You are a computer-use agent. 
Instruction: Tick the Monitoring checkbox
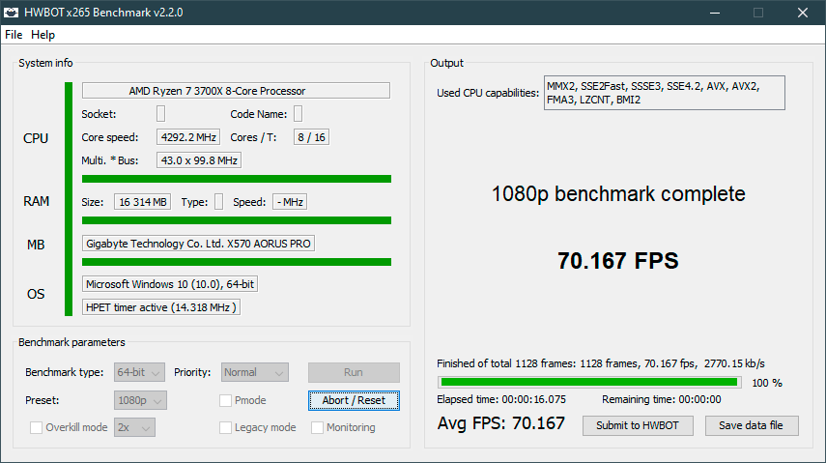click(x=317, y=427)
